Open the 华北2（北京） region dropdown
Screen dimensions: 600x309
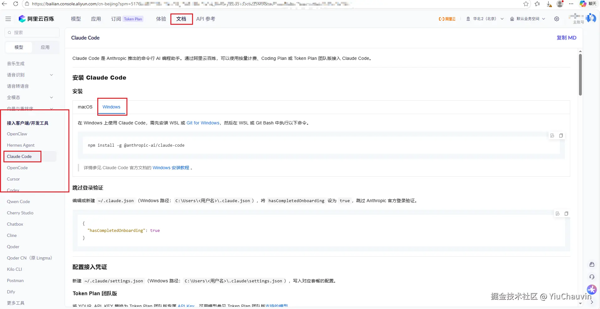(485, 19)
